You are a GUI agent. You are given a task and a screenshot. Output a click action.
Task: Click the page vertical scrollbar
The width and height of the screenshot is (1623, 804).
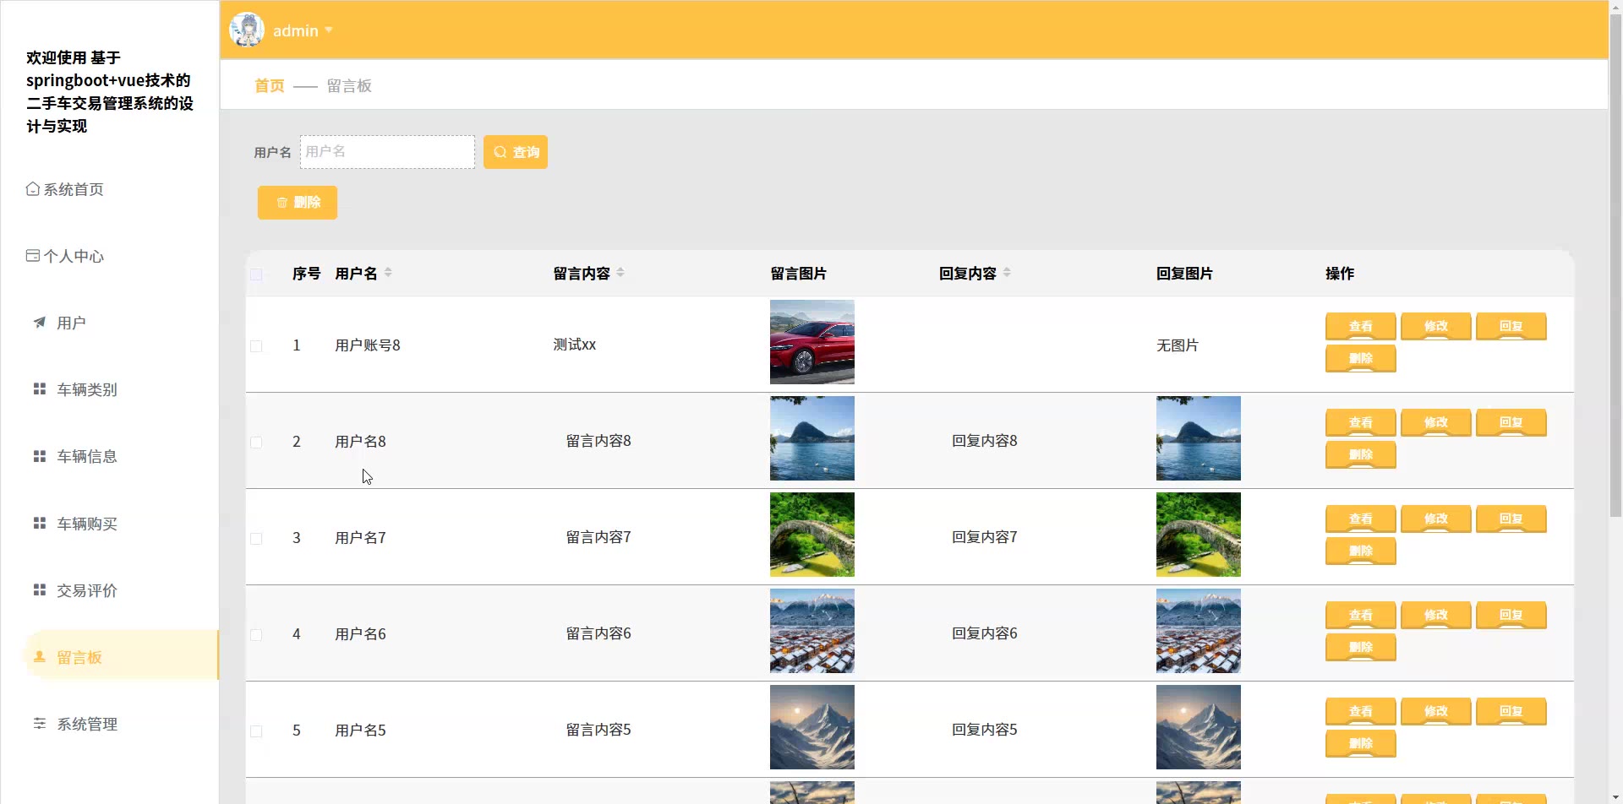click(1615, 253)
